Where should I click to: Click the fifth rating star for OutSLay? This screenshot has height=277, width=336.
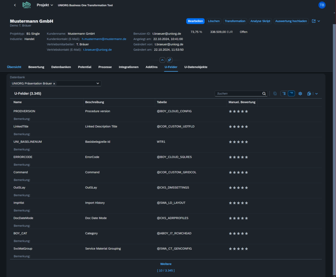click(246, 188)
